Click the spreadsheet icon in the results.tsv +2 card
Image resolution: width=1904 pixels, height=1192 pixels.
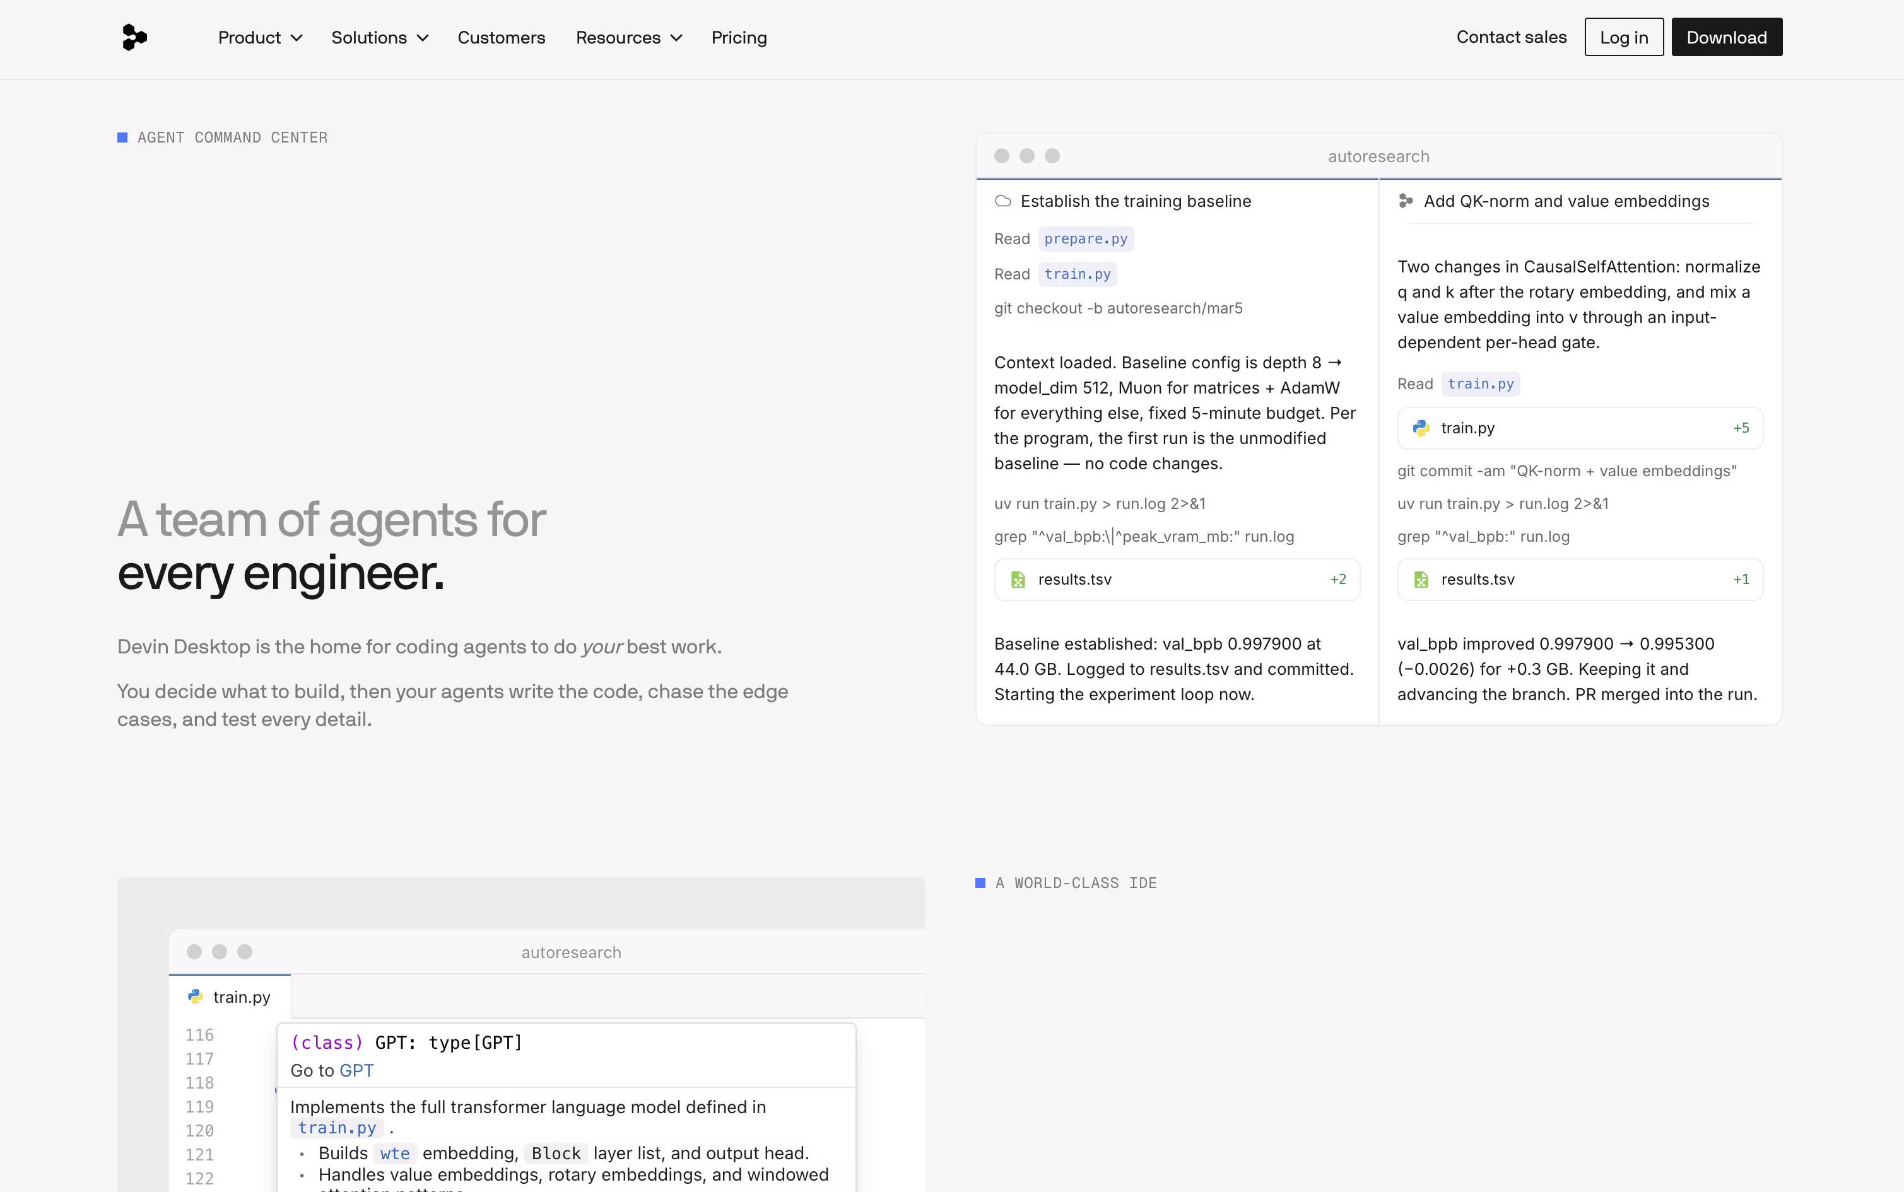(x=1018, y=580)
